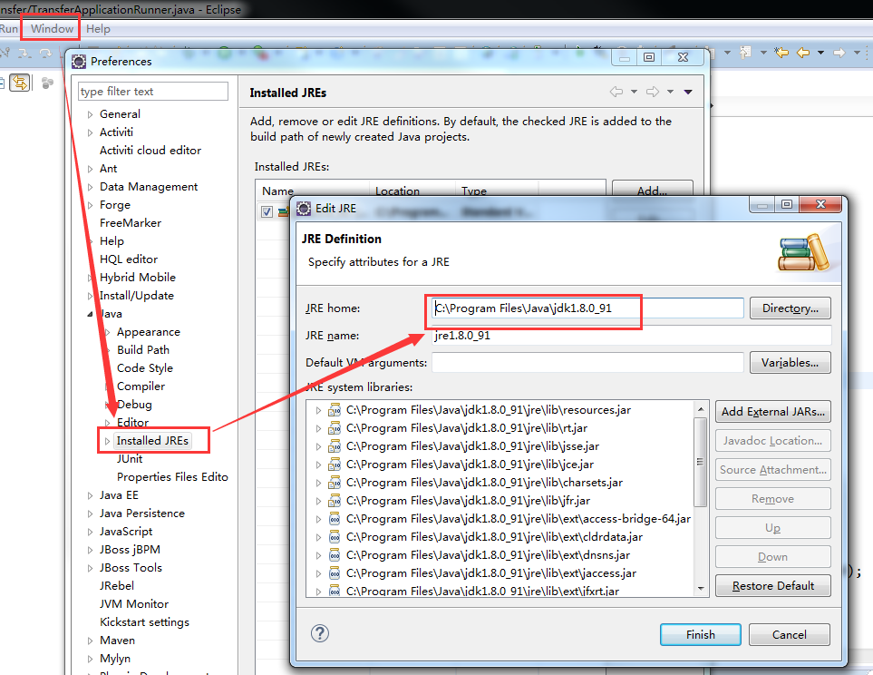Select the JUnit tree item
The image size is (873, 675).
click(130, 459)
